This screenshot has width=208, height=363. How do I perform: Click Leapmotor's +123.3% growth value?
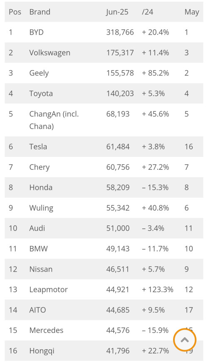point(157,290)
